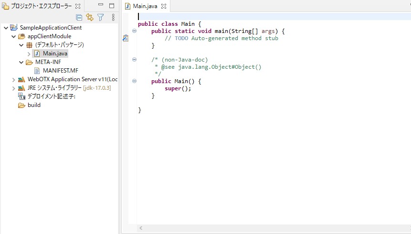
Task: Click the editor horizontal scrollbar left arrow
Action: 141,229
